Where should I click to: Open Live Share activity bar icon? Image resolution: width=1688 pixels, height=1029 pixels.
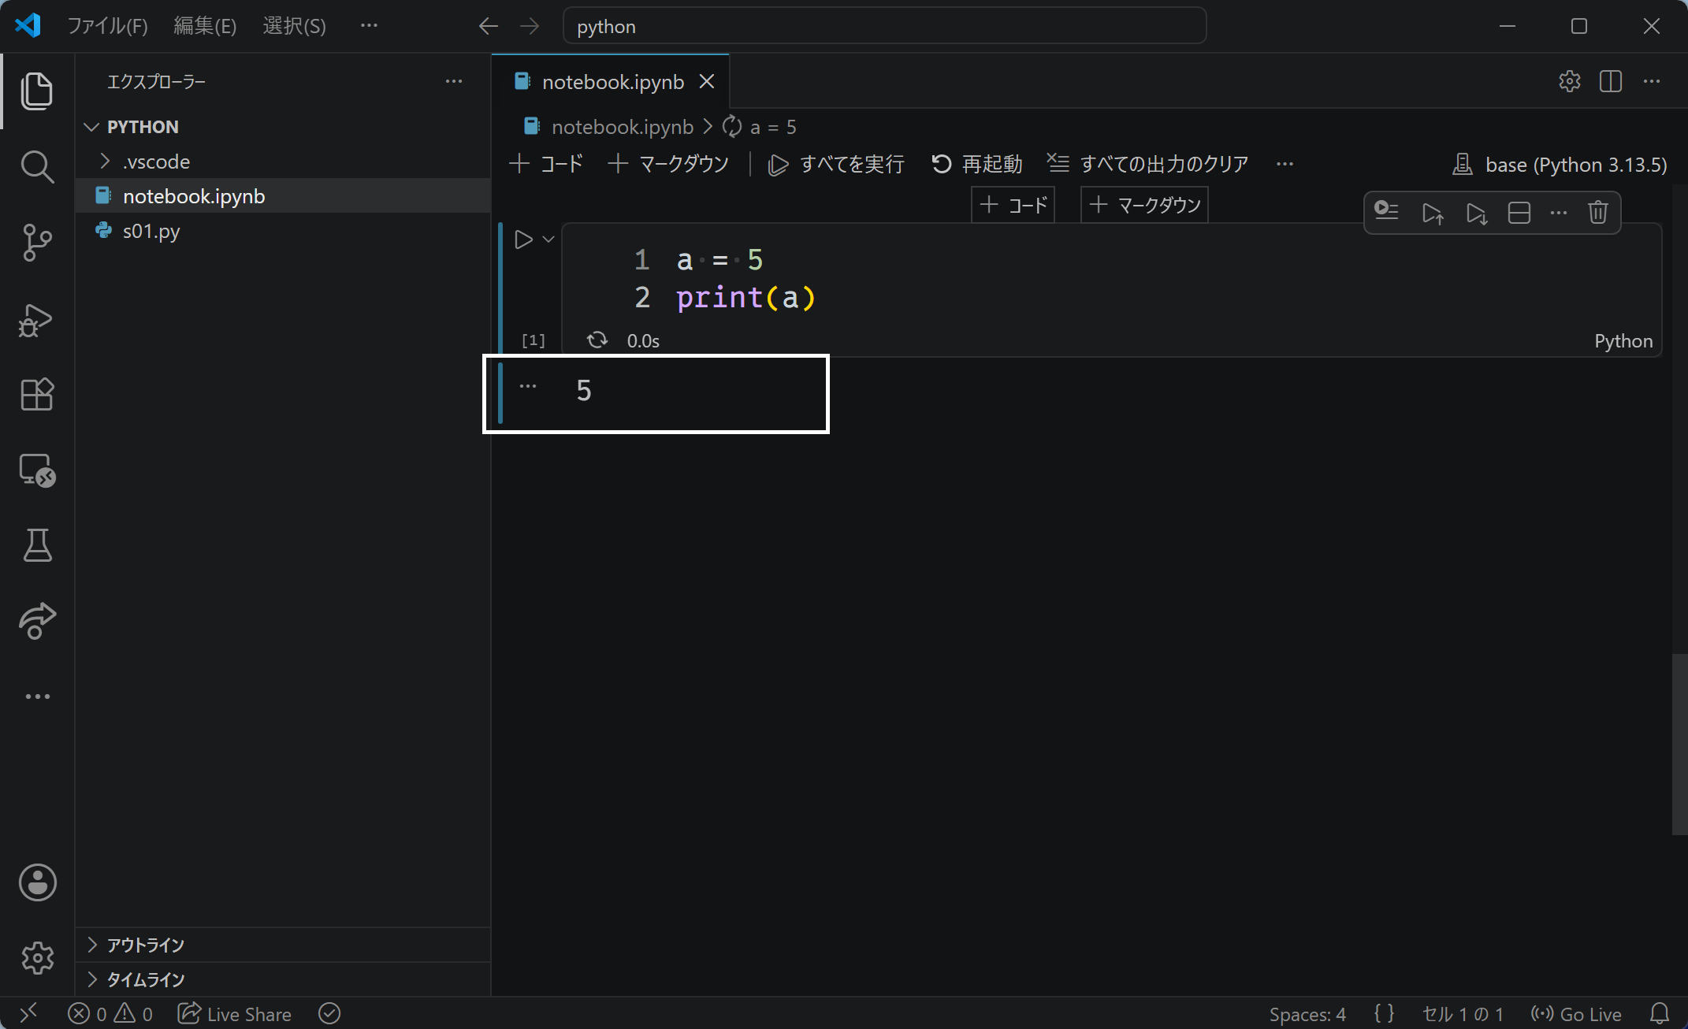coord(37,621)
